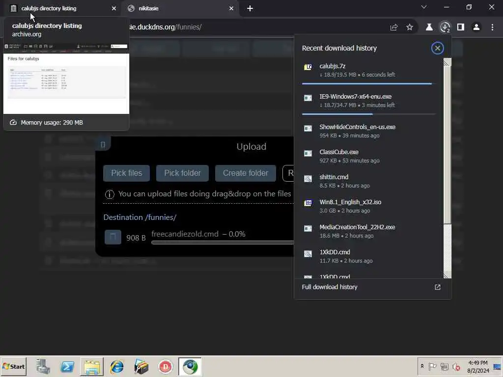
Task: Click the ClassiCube.exe file icon
Action: [x=308, y=153]
